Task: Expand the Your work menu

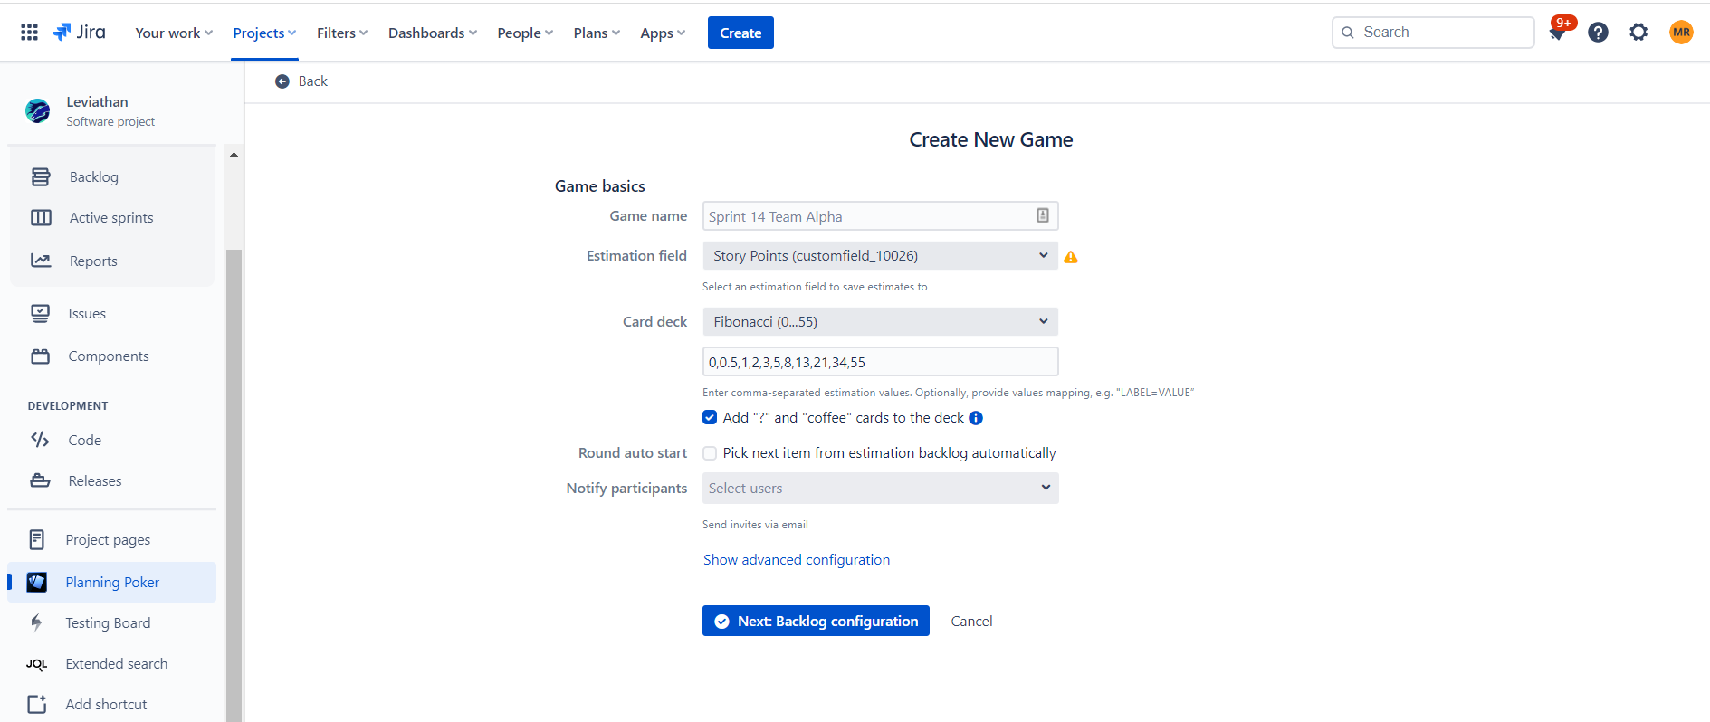Action: coord(174,33)
